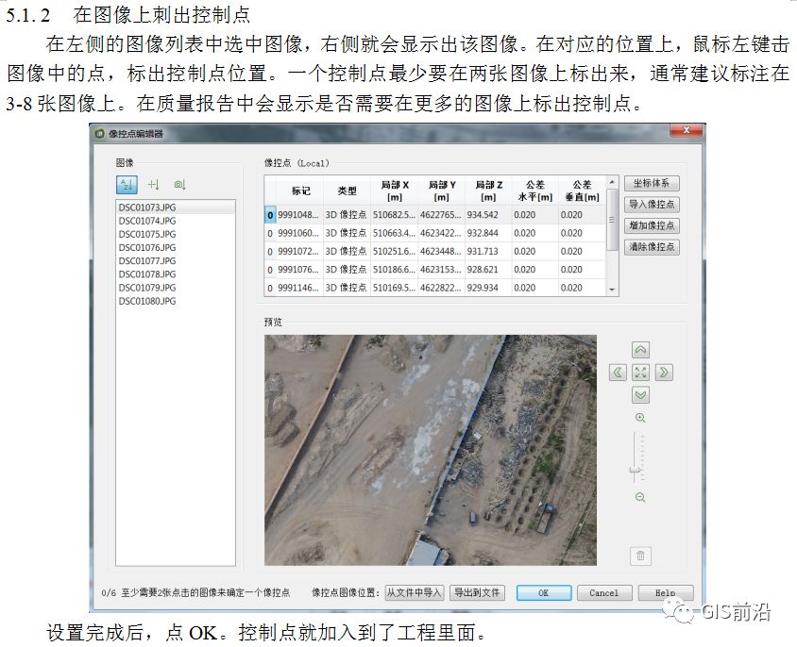This screenshot has height=647, width=797.
Task: Click the 导入像控点 import GCPs button
Action: tap(652, 205)
